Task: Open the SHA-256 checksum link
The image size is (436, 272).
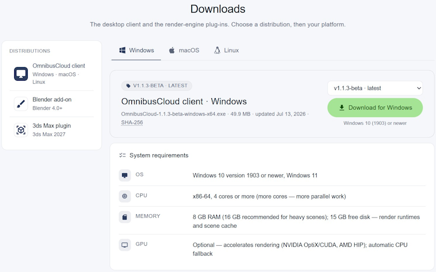Action: (132, 122)
